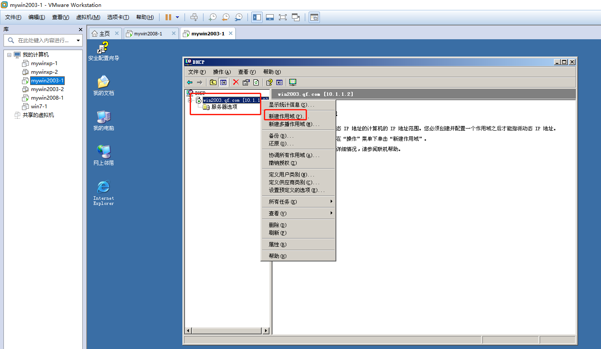Collapse the win2003.qf.com server node
Screen dimensions: 601x349
(190, 100)
